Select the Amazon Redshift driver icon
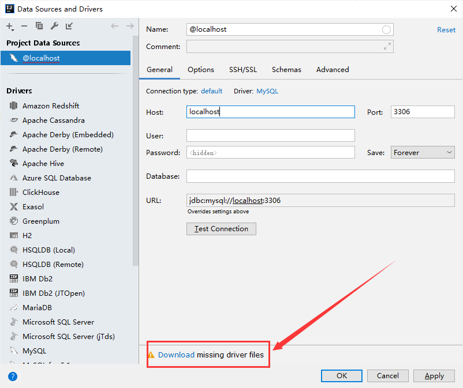This screenshot has width=463, height=388. coord(14,106)
